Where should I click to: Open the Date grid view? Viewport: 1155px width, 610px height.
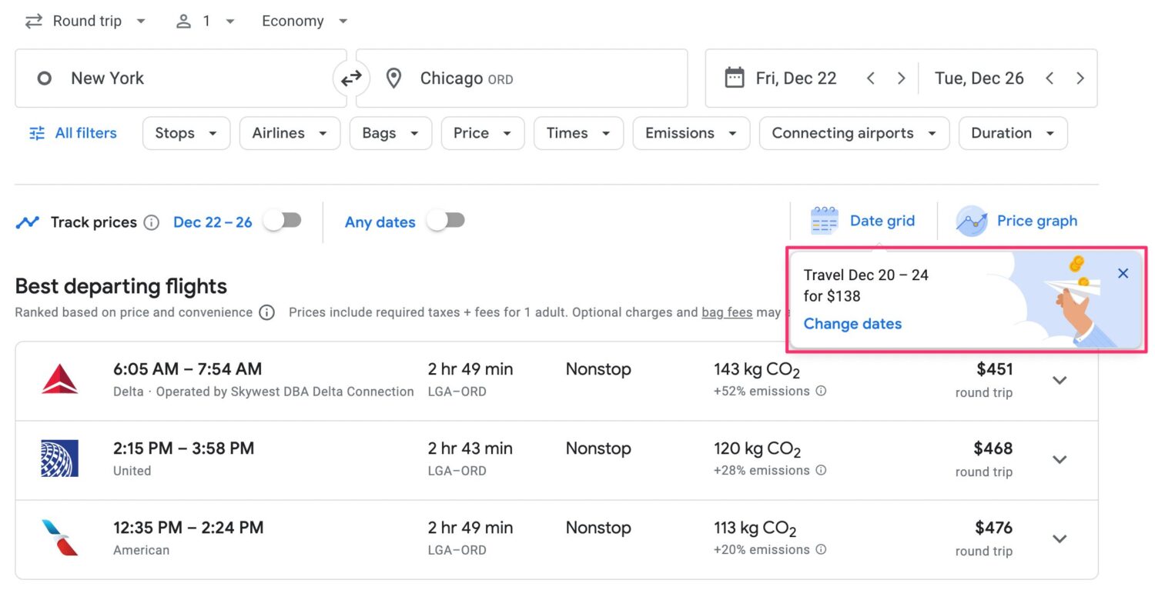click(865, 221)
